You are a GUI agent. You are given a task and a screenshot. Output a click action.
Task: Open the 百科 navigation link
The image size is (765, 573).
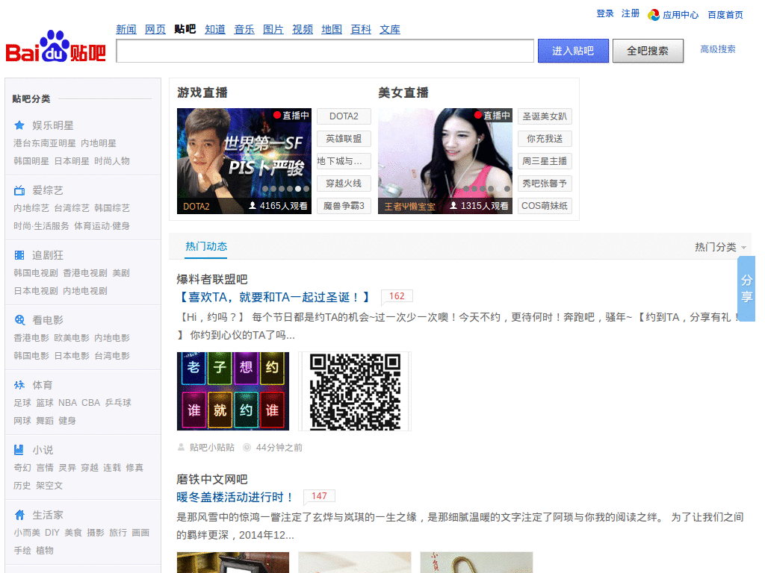point(361,29)
